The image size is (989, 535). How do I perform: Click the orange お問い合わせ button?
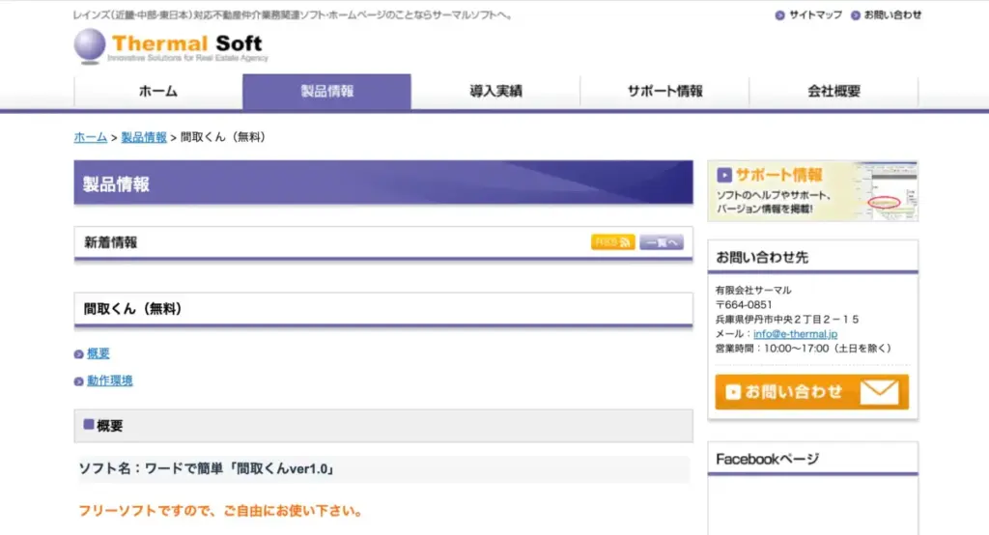[811, 392]
